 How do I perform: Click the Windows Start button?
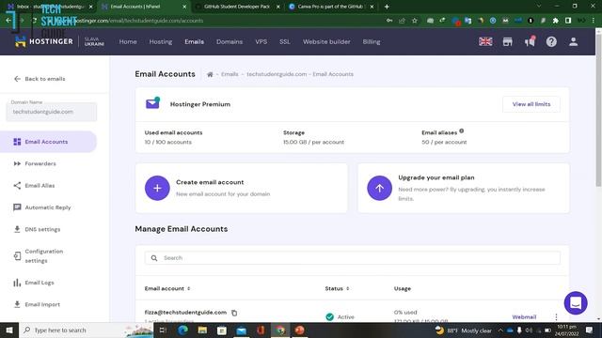(9, 330)
